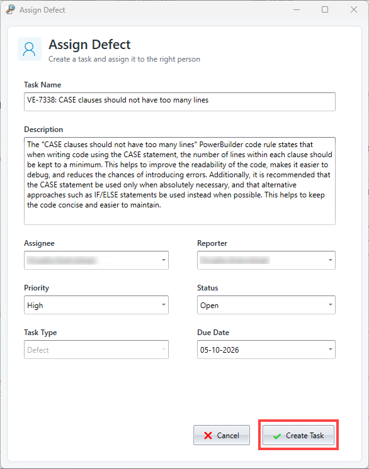Screen dimensions: 369x469
Task: Click inside the Description text area
Action: click(179, 181)
